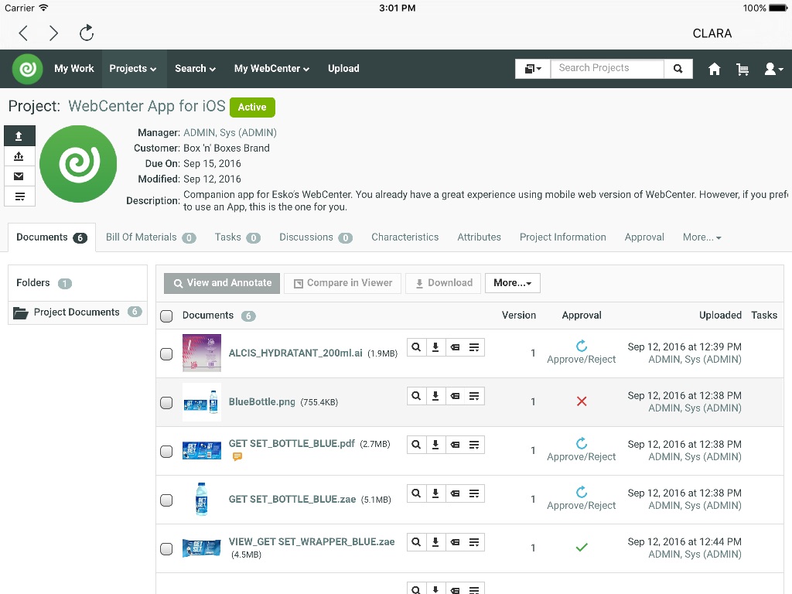792x594 pixels.
Task: Open the GET SET_BOTTLE_BLUE.pdf link
Action: click(292, 443)
